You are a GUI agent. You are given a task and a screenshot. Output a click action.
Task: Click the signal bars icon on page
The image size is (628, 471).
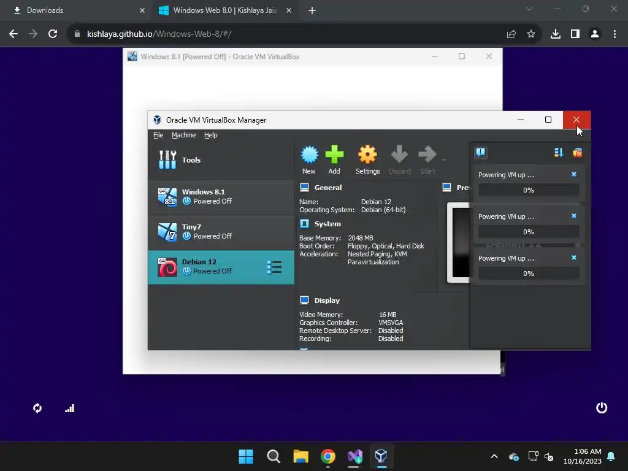tap(70, 408)
